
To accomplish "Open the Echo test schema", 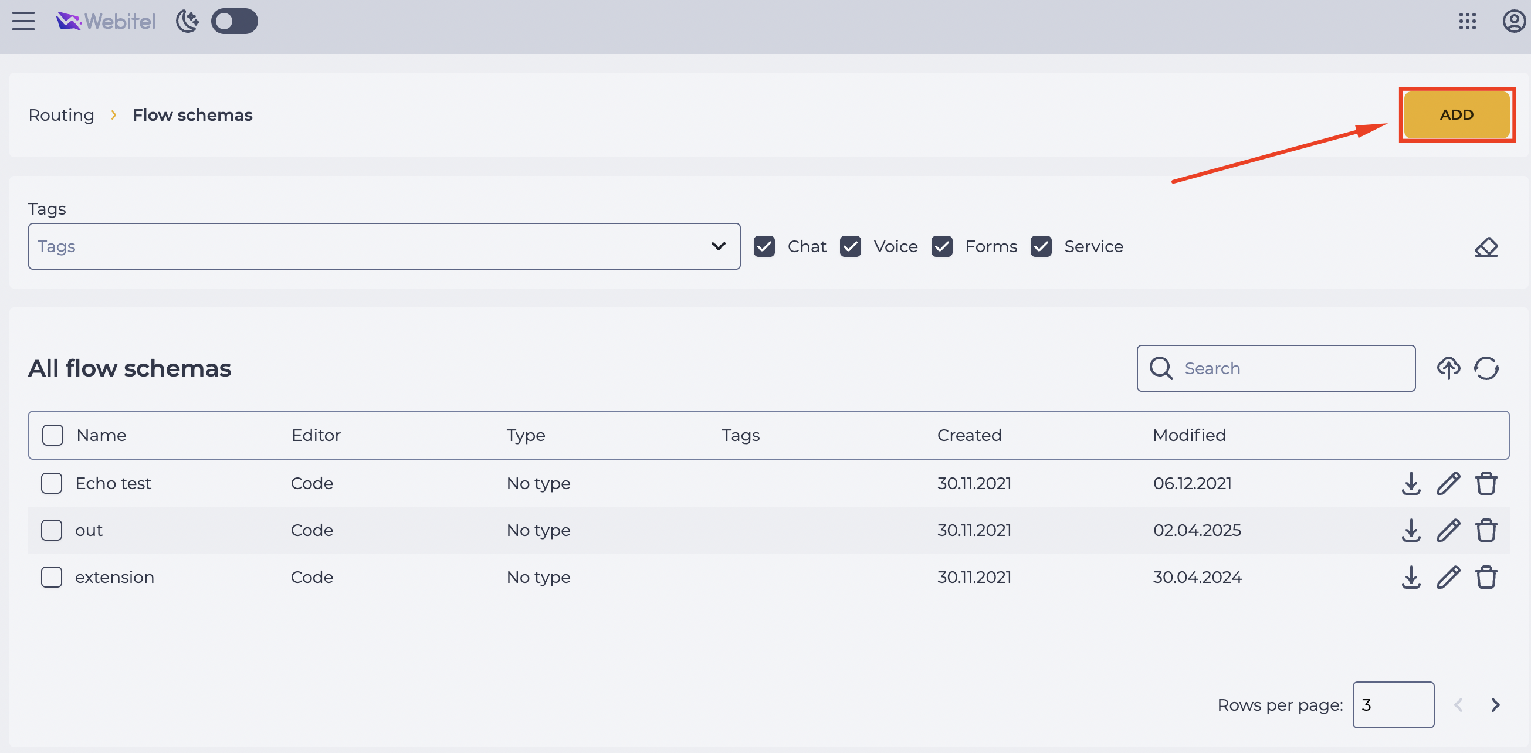I will click(113, 483).
